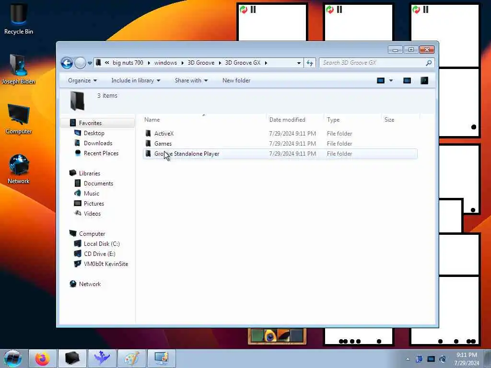
Task: Open the Computer desktop icon
Action: pos(19,119)
